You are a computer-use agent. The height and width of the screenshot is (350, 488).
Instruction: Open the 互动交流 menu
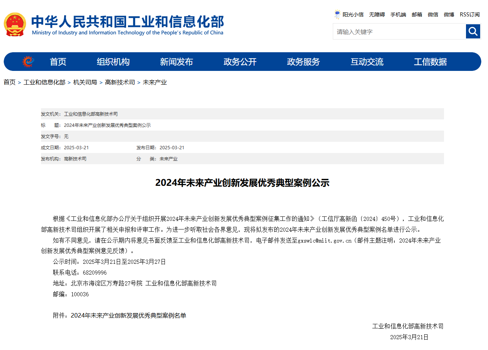coord(367,62)
